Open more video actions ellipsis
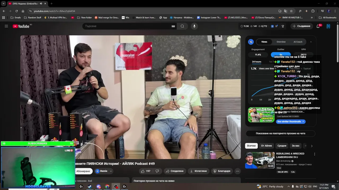Viewport: 339px width, 190px height. tap(238, 171)
